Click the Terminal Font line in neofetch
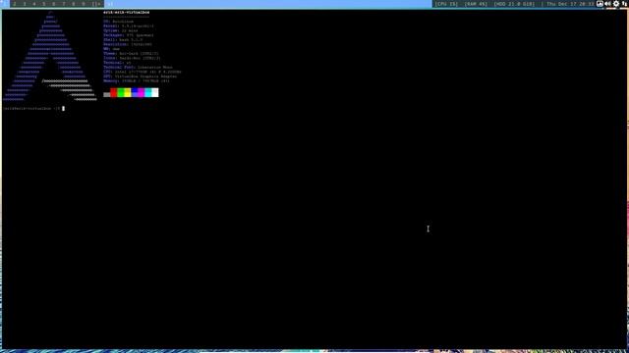 pyautogui.click(x=138, y=68)
